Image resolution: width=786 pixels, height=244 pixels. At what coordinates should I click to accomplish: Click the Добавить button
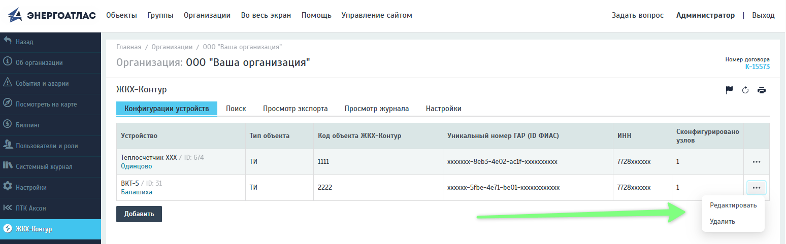pyautogui.click(x=139, y=214)
